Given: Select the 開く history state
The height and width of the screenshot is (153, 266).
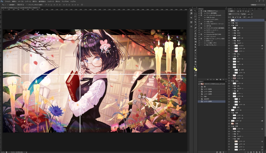Looking at the screenshot, I should pos(205,87).
